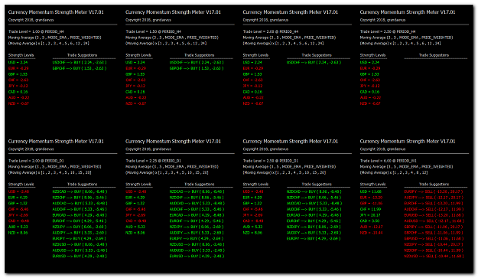Select the AUDJPY SELL trade suggestion

point(434,198)
